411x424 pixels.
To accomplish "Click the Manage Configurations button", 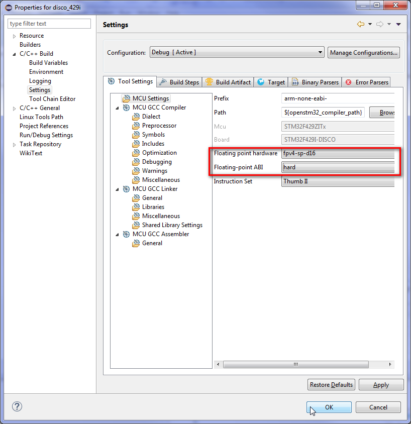I will click(364, 53).
